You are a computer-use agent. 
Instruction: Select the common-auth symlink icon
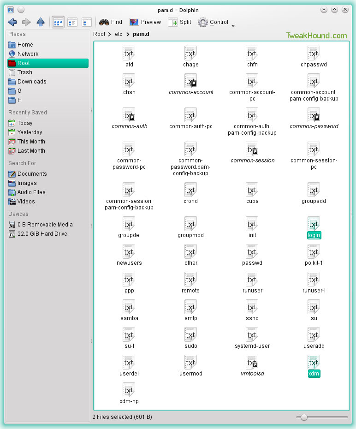click(x=129, y=115)
